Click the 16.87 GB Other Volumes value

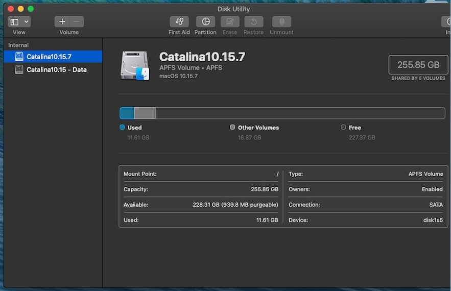tap(249, 137)
